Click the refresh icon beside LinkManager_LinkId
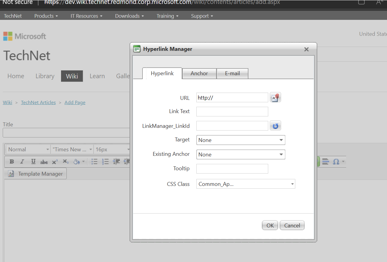Screen dimensions: 387x262 pyautogui.click(x=275, y=125)
